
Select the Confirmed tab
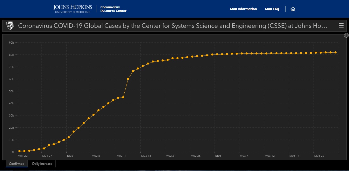[x=17, y=164]
